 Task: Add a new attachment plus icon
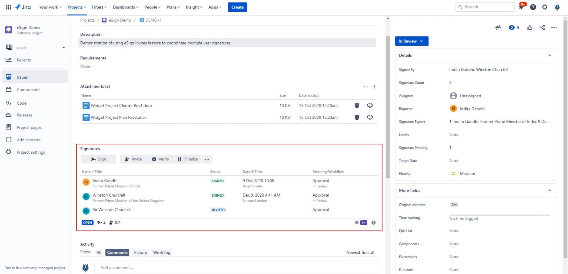[374, 87]
